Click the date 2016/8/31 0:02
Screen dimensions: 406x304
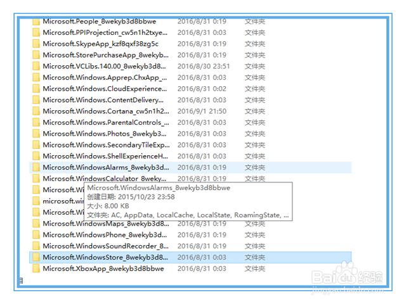tap(202, 89)
